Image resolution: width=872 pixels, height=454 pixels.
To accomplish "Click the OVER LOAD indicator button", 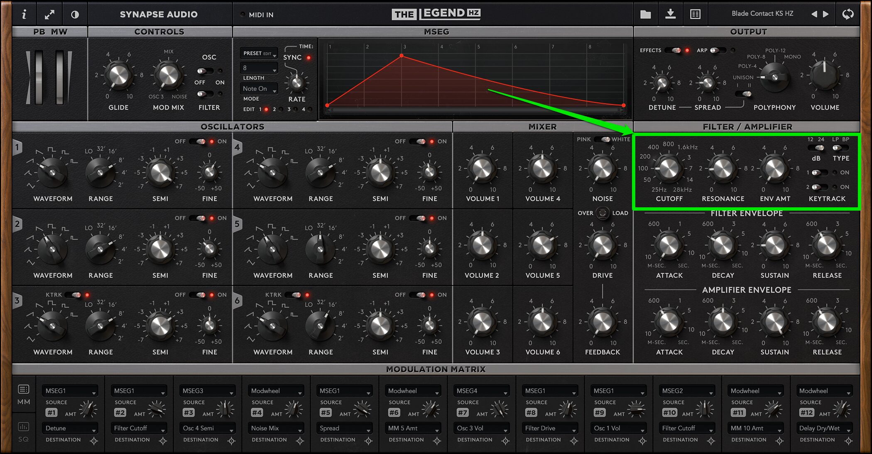I will point(603,213).
